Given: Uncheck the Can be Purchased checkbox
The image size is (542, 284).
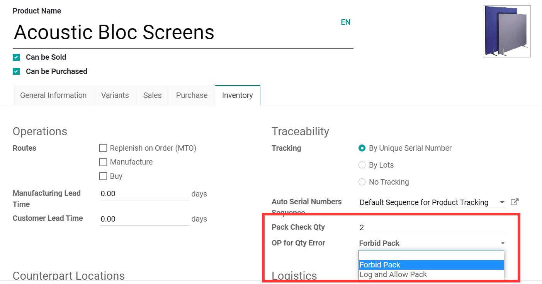Looking at the screenshot, I should 16,72.
